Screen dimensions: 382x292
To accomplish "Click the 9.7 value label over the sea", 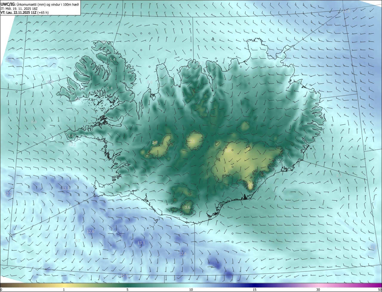I will (78, 241).
